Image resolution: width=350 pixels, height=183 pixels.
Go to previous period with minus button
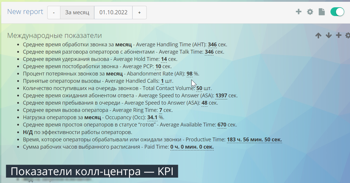point(54,13)
